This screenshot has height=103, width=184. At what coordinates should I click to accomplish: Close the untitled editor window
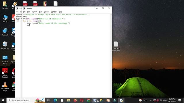(x=109, y=8)
